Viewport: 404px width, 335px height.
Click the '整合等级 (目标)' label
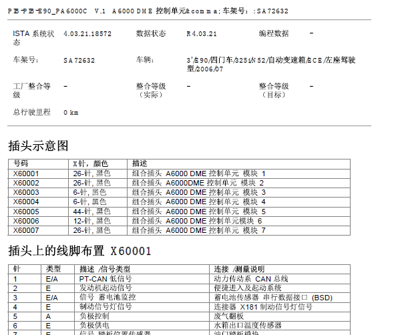[274, 90]
